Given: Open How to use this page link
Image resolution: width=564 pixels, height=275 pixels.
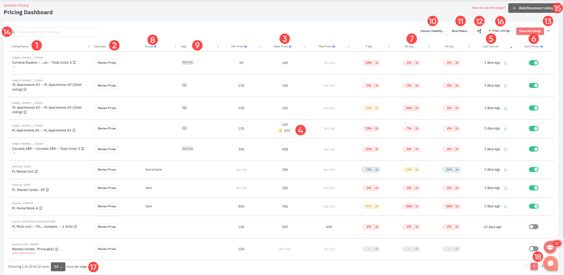Looking at the screenshot, I should (489, 8).
